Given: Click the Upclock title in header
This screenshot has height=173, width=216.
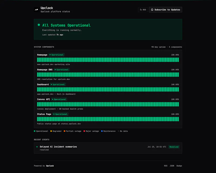Looking at the screenshot, I should pyautogui.click(x=47, y=8).
